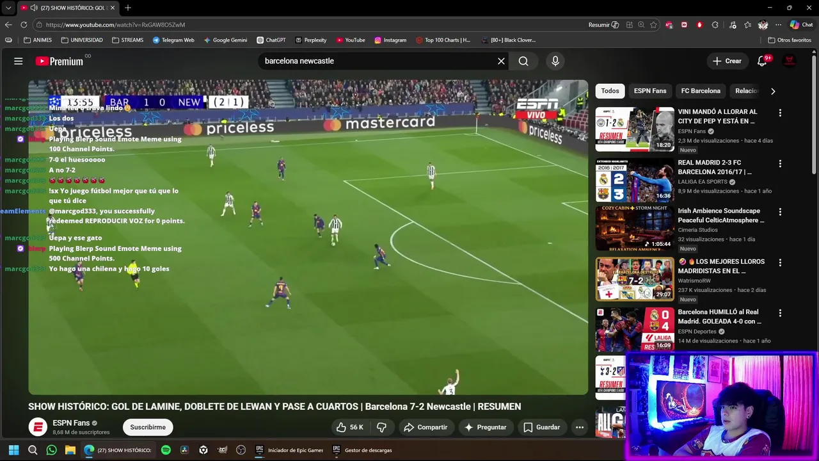Click the video player to pause playback
The image size is (819, 461).
click(x=308, y=237)
